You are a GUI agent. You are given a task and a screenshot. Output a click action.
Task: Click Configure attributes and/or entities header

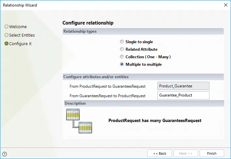coord(143,77)
